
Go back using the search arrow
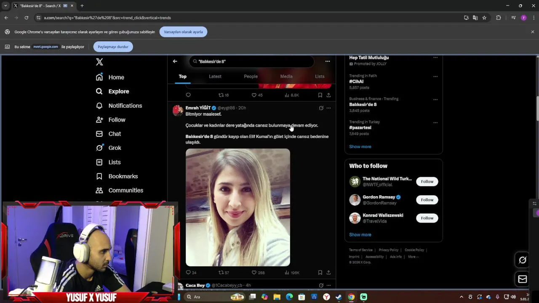point(175,61)
